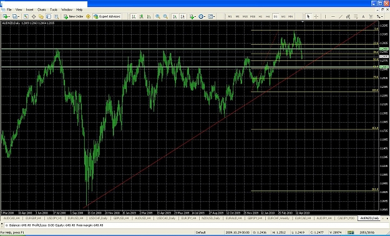The width and height of the screenshot is (390, 236).
Task: Select the M5 timeframe
Action: [238, 16]
